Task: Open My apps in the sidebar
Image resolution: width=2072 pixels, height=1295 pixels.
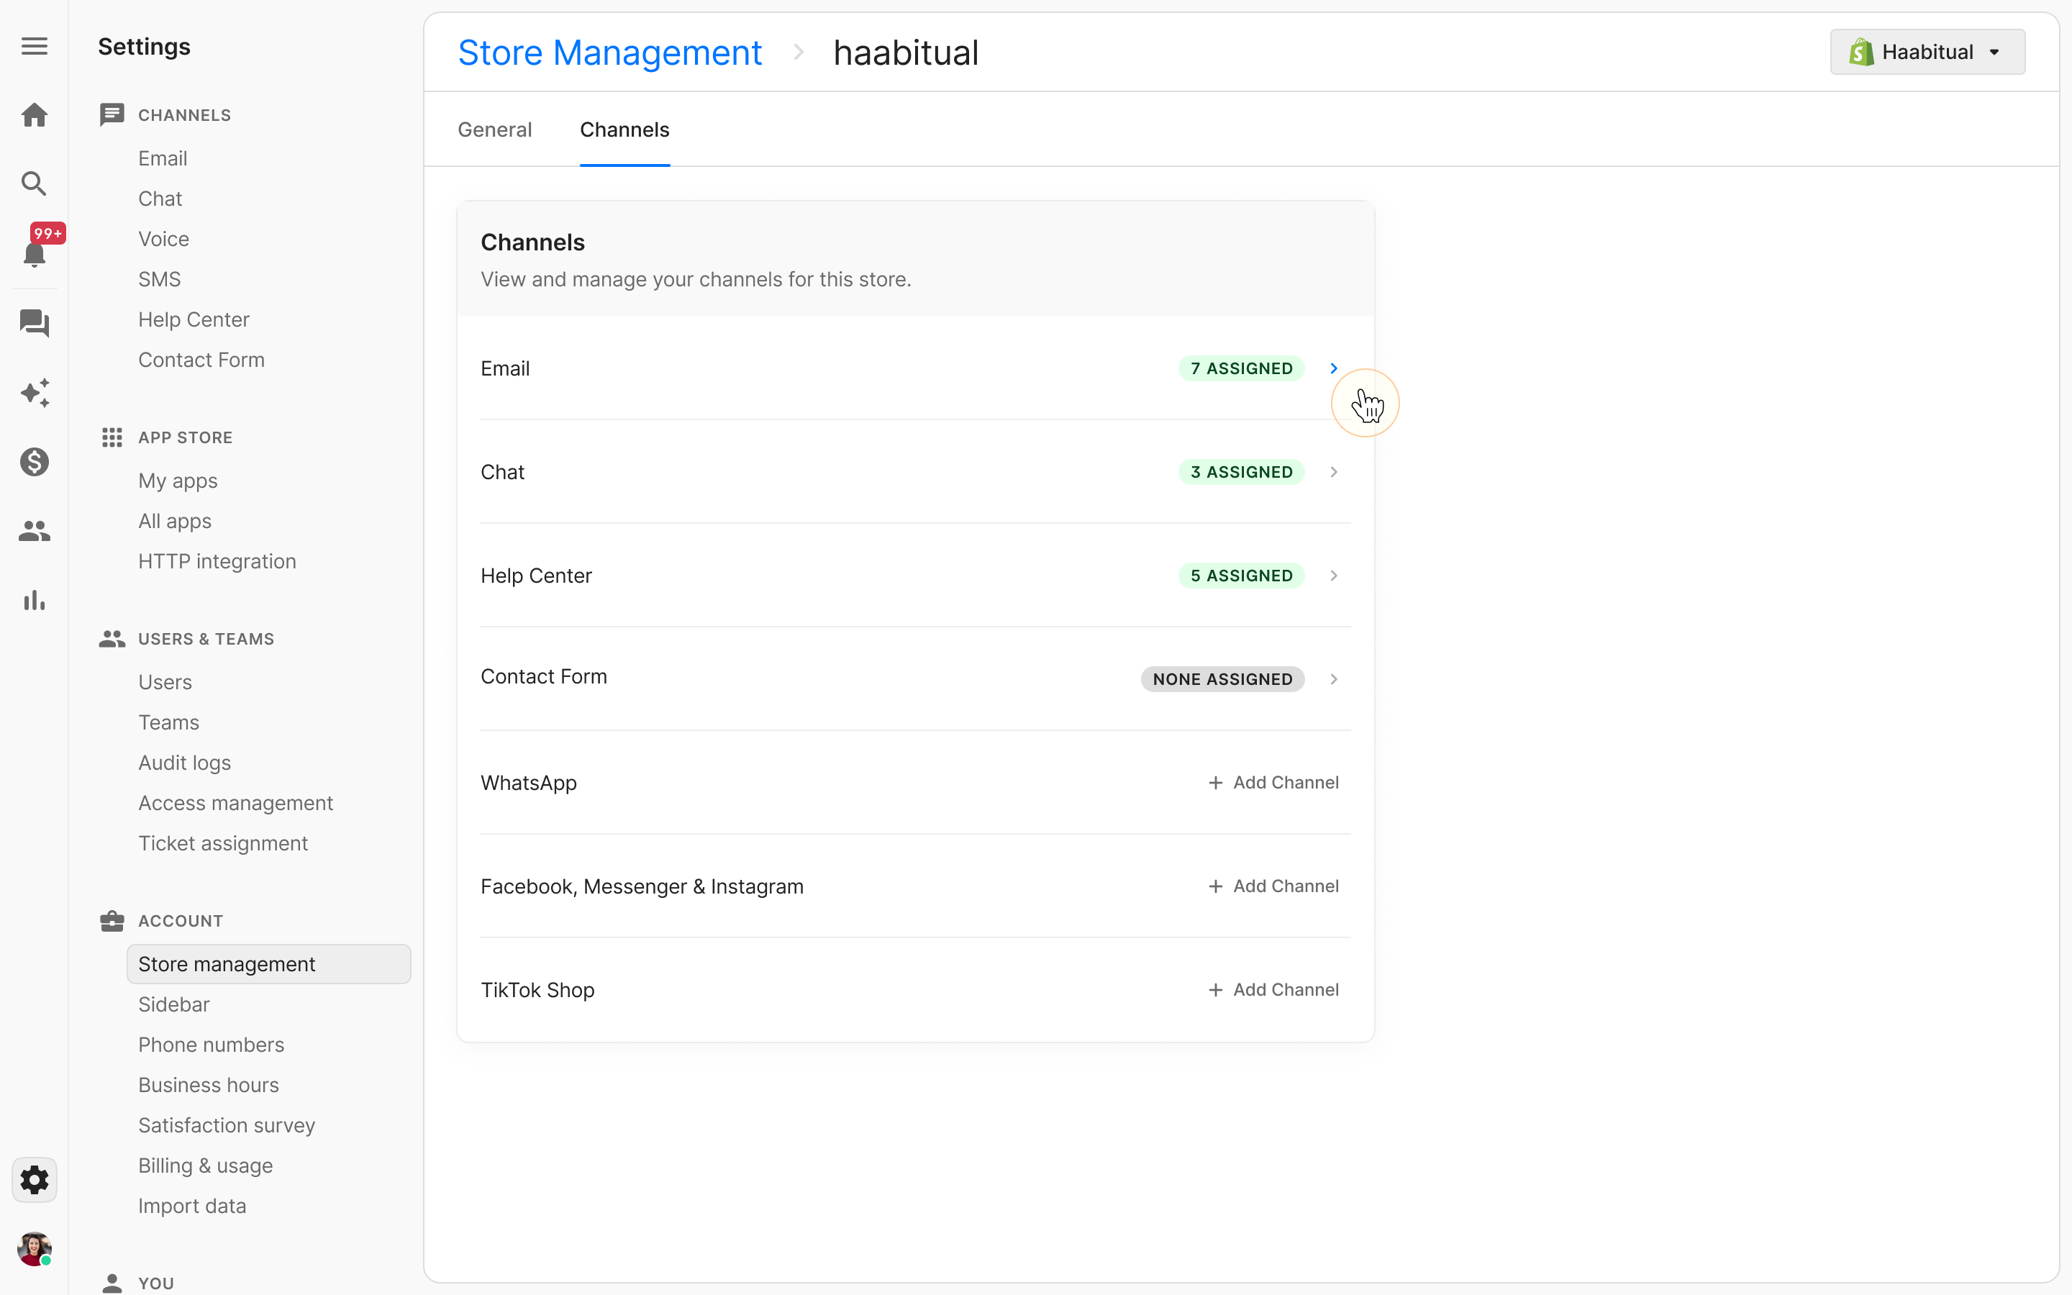Action: point(178,481)
